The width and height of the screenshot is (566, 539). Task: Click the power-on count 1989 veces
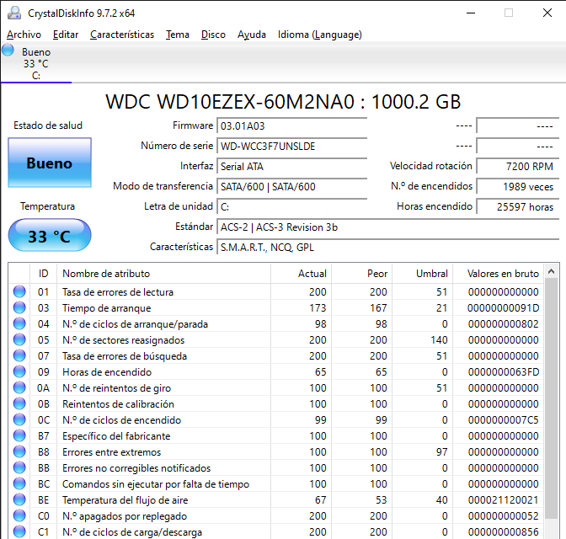518,187
